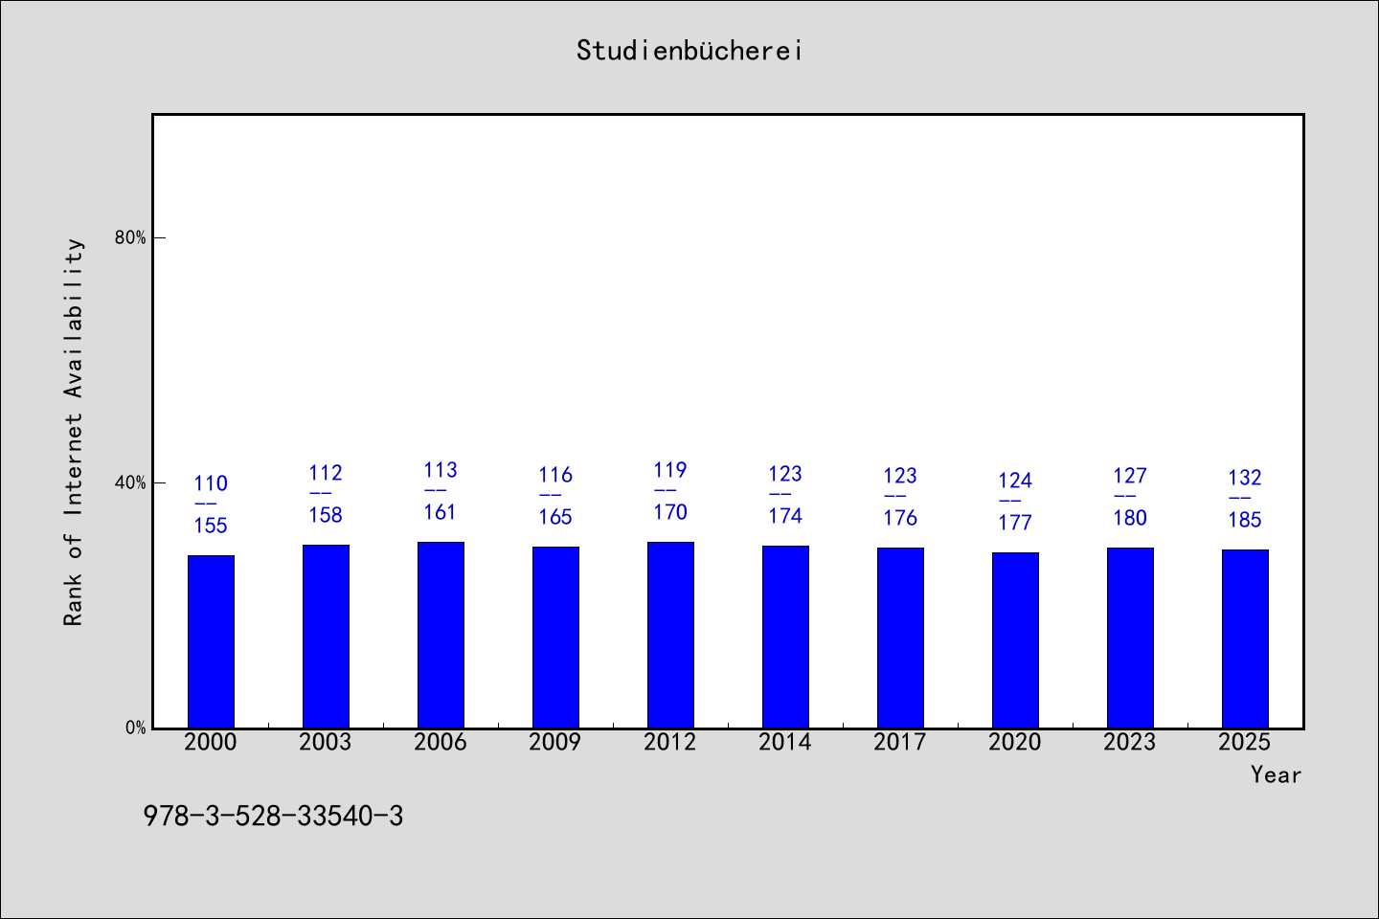1379x919 pixels.
Task: Click the value 177 above the 2020 bar
Action: [x=1015, y=523]
